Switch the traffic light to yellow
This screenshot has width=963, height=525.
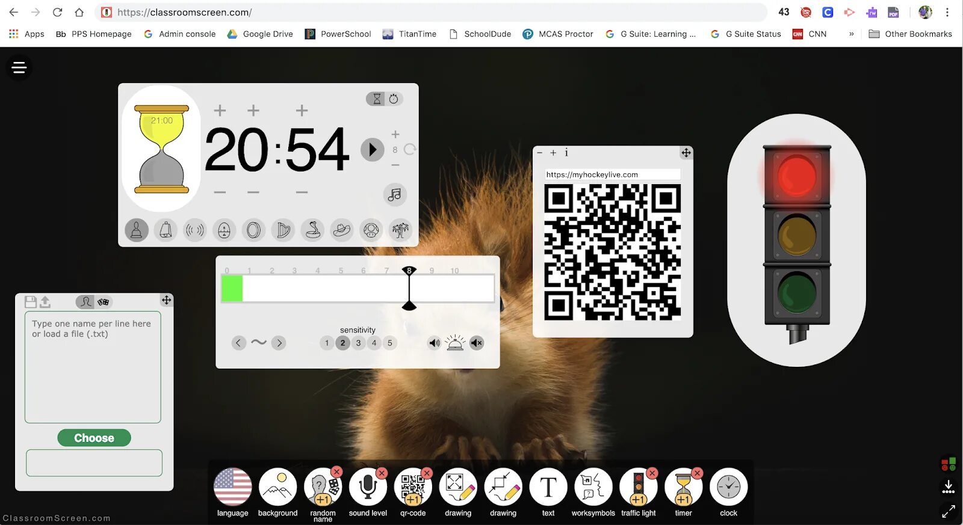797,235
